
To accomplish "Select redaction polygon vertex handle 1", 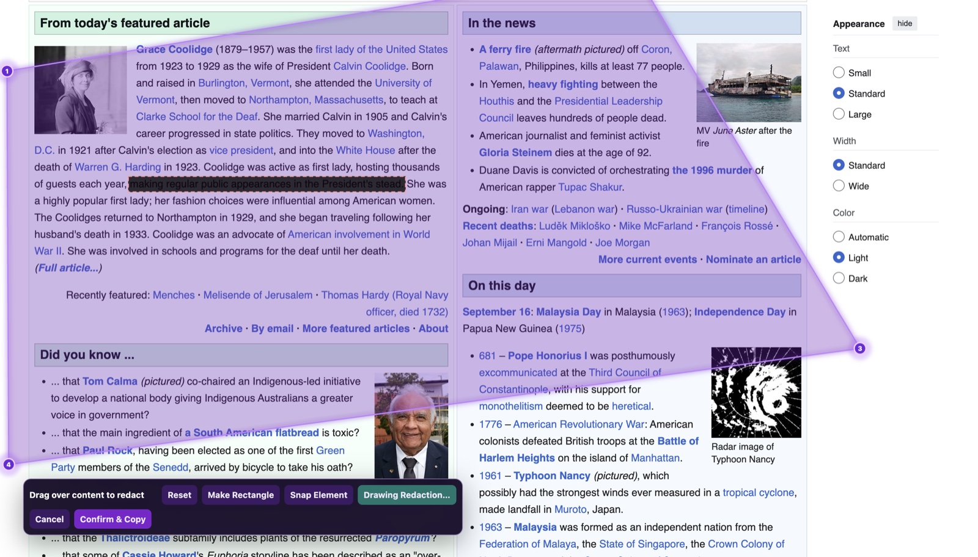I will pyautogui.click(x=7, y=71).
